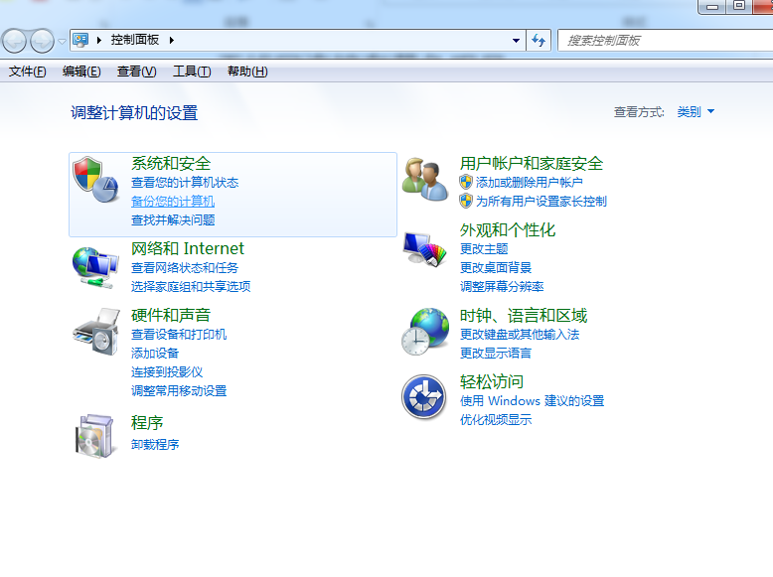
Task: Click the User Accounts people icon
Action: (425, 179)
